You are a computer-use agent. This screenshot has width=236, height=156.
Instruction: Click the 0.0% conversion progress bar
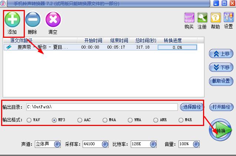(x=177, y=47)
